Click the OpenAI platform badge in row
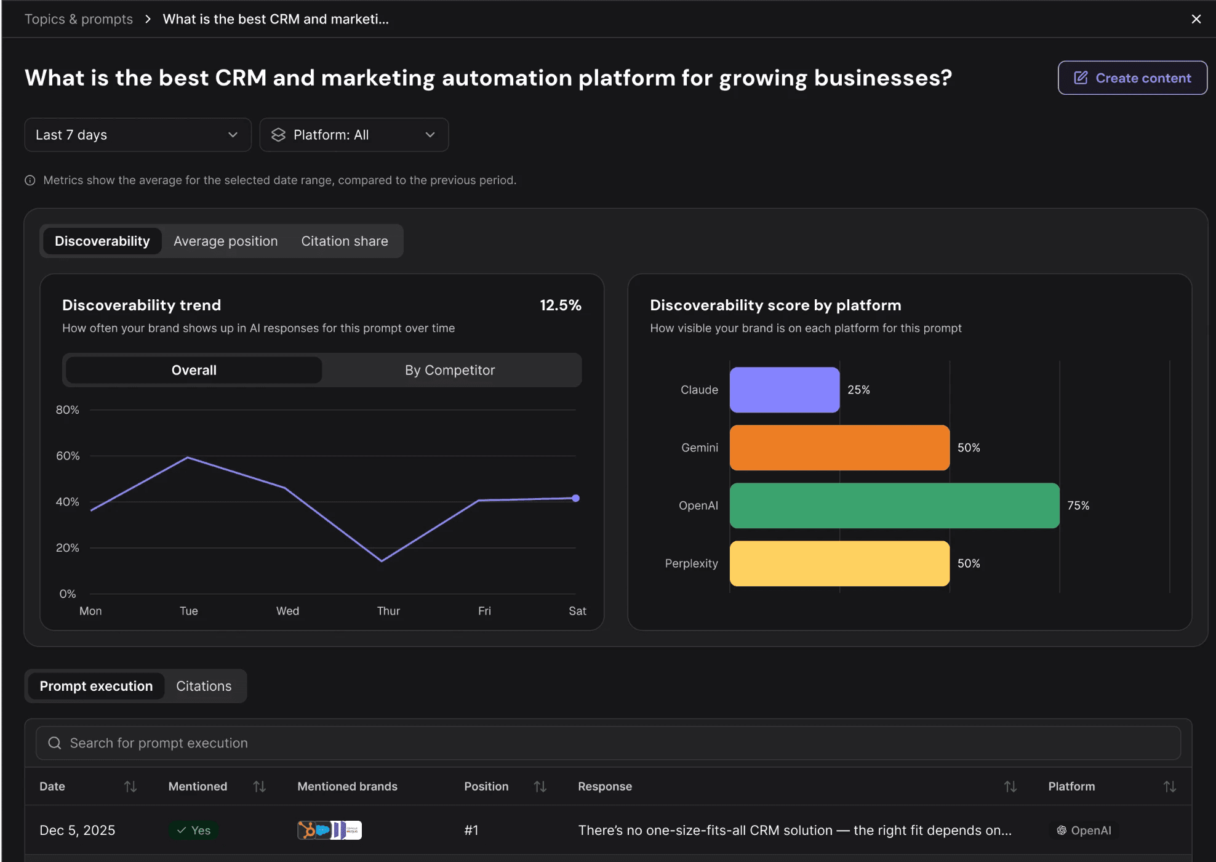The image size is (1216, 862). click(x=1084, y=830)
